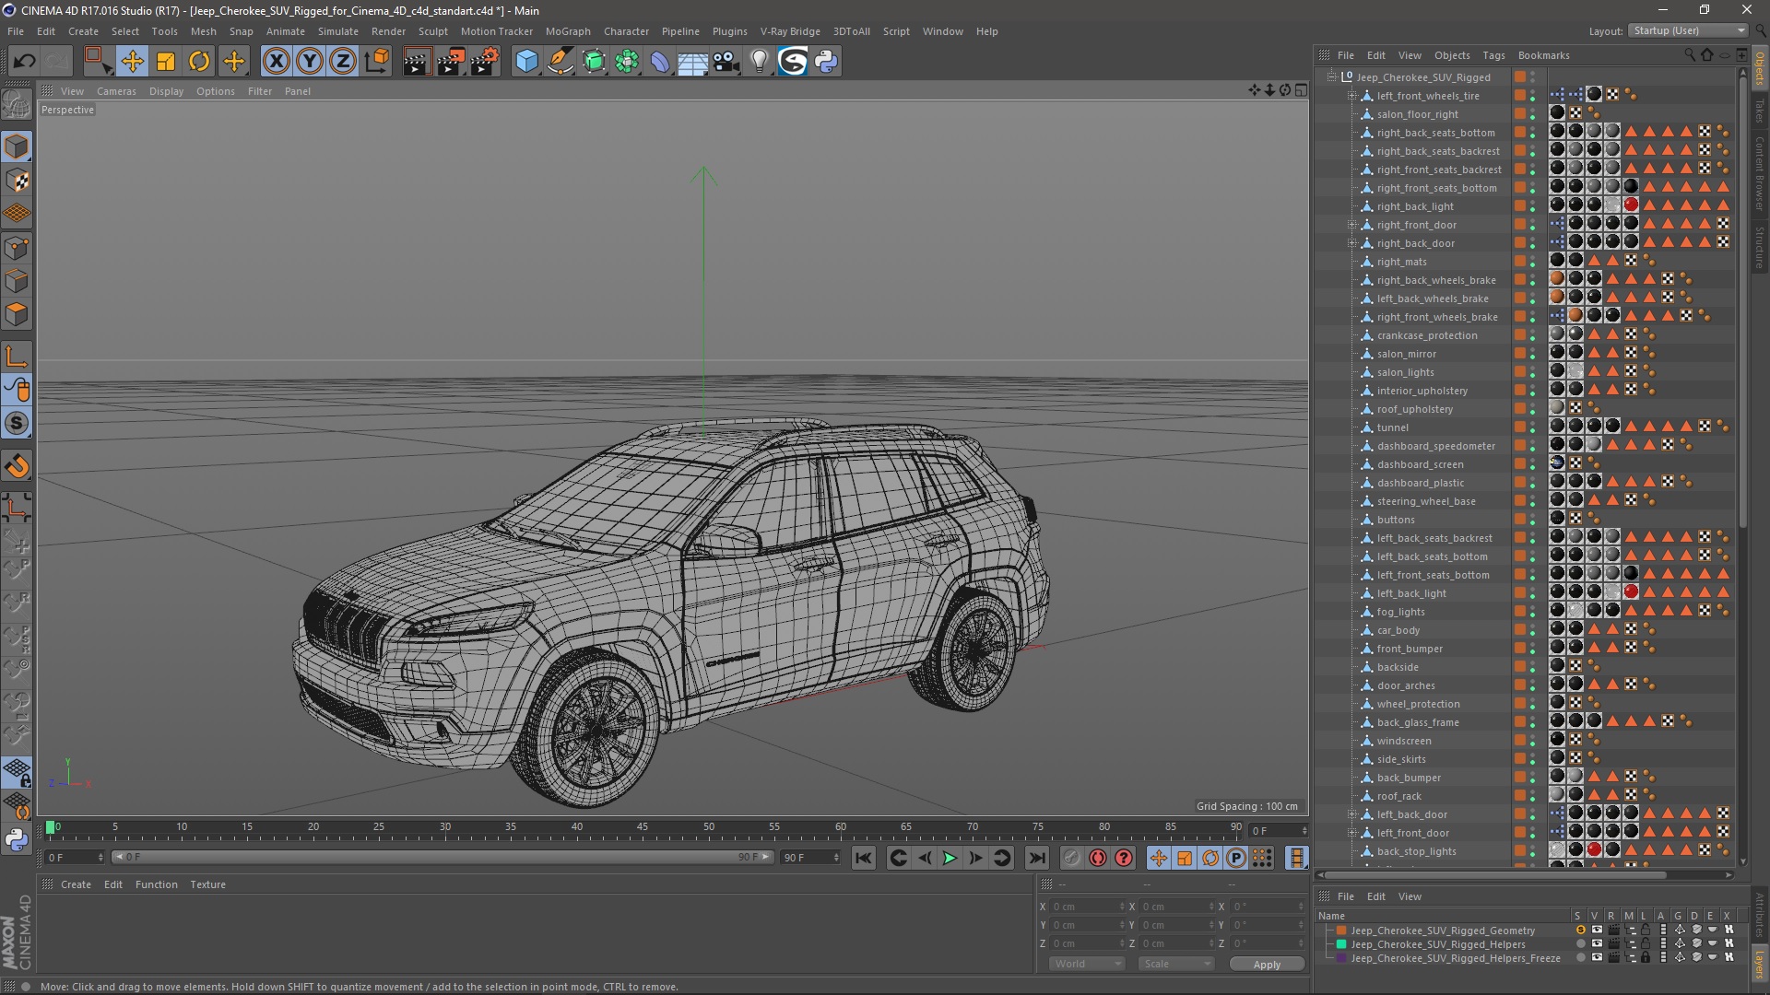The height and width of the screenshot is (995, 1770).
Task: Click the coordinate system icon
Action: [377, 62]
